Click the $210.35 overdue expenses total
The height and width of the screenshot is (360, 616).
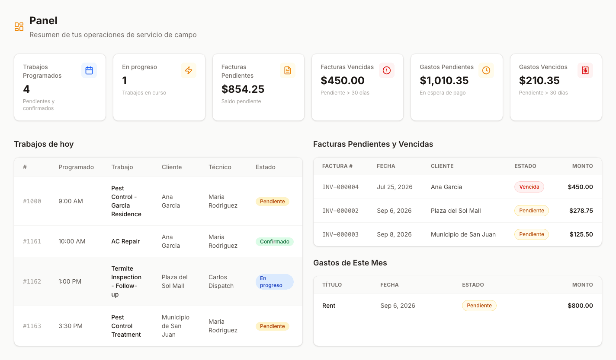(539, 81)
